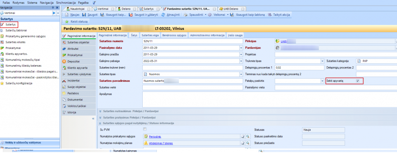The height and width of the screenshot is (153, 397).
Task: Select Veiklos/Laiškai side section
Action: 78,106
